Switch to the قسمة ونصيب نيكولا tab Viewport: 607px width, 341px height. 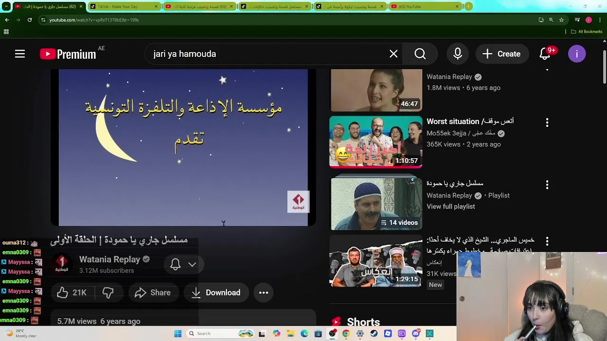(349, 6)
